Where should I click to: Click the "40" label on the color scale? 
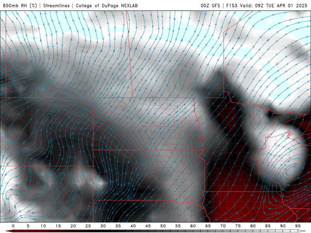(133, 226)
